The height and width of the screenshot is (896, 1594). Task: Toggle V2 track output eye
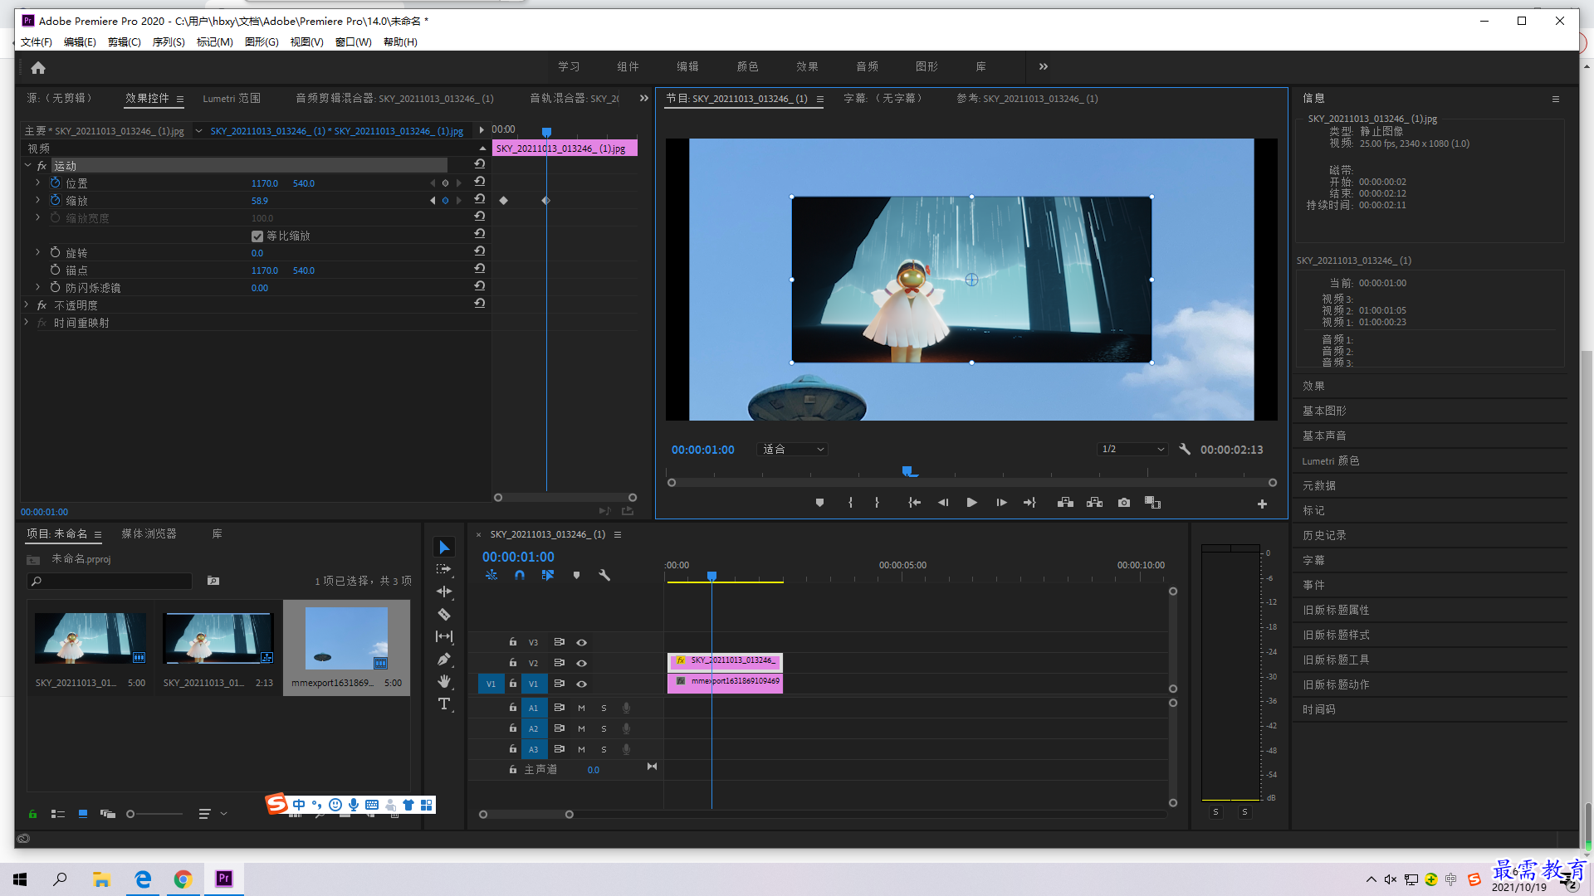582,663
